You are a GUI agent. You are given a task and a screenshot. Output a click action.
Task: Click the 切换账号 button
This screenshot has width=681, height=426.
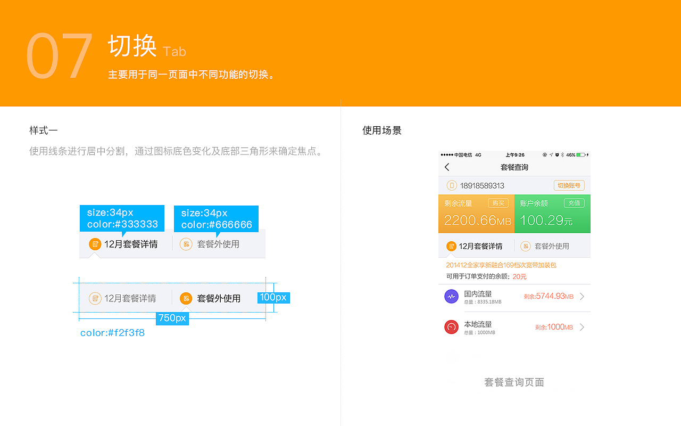point(569,185)
